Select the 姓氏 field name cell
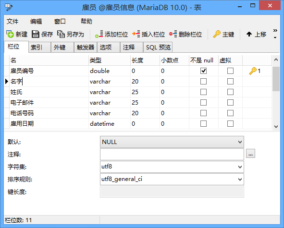Screen dimensions: 284x228 [x=49, y=92]
